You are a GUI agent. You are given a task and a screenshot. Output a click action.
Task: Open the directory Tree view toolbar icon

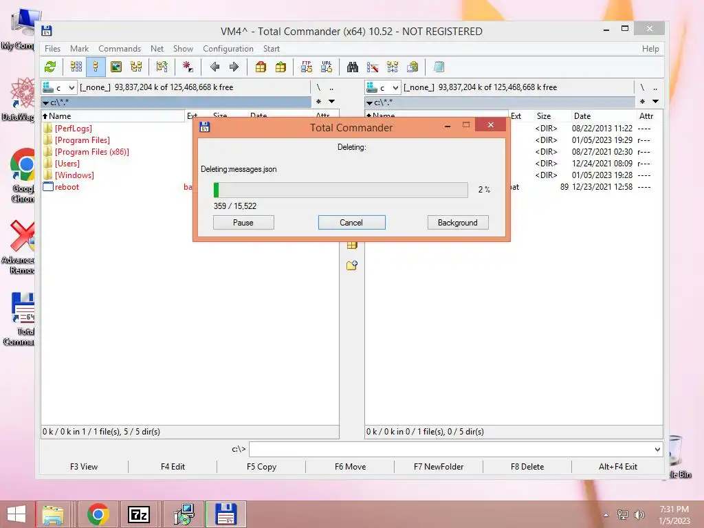coord(136,67)
